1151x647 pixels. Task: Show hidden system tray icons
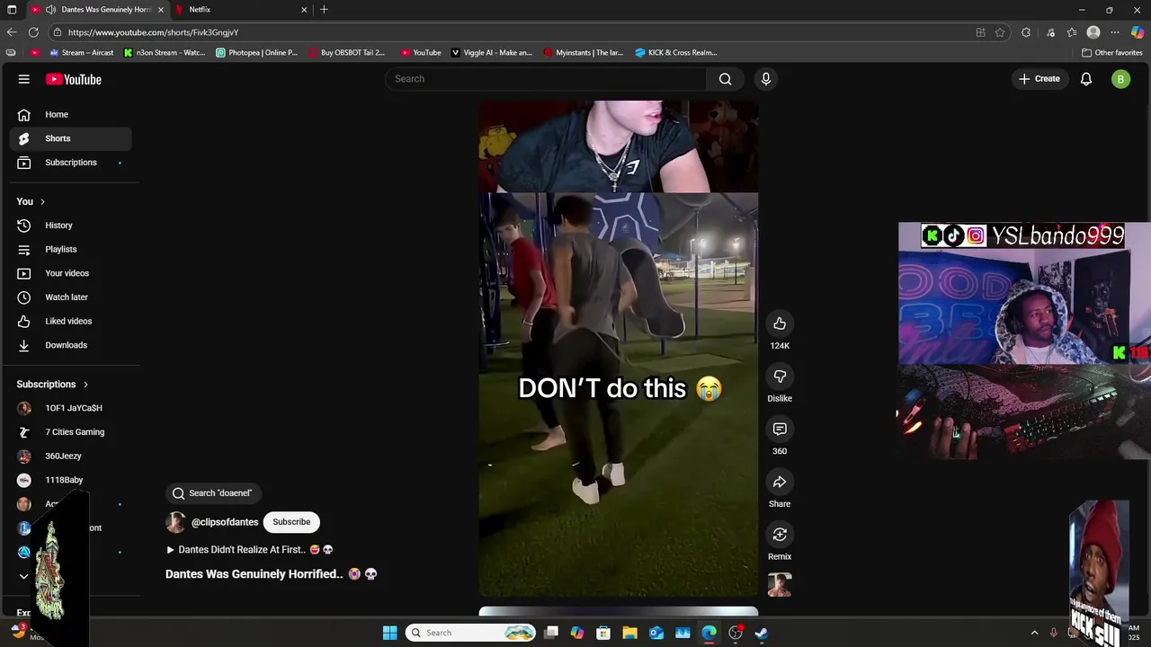pos(1034,633)
